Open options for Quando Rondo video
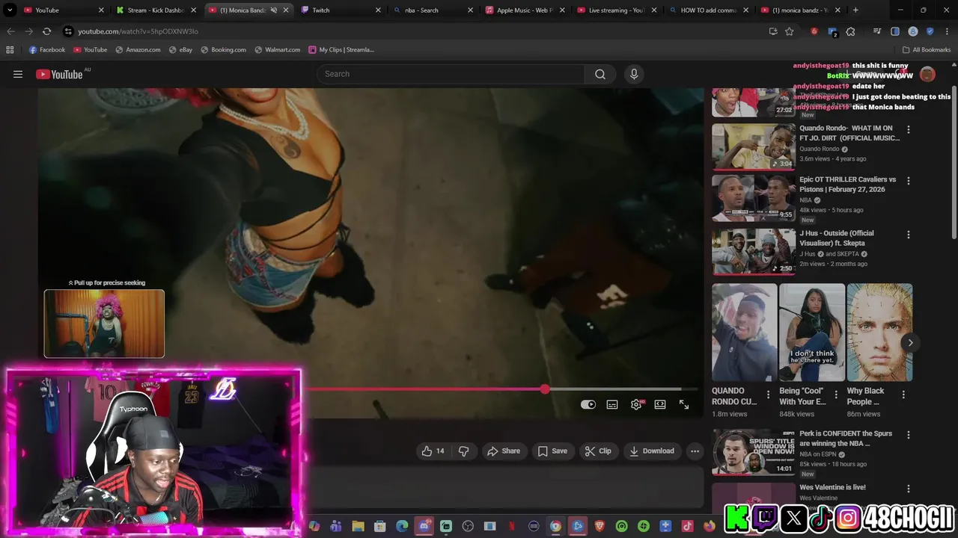958x538 pixels. pyautogui.click(x=909, y=129)
